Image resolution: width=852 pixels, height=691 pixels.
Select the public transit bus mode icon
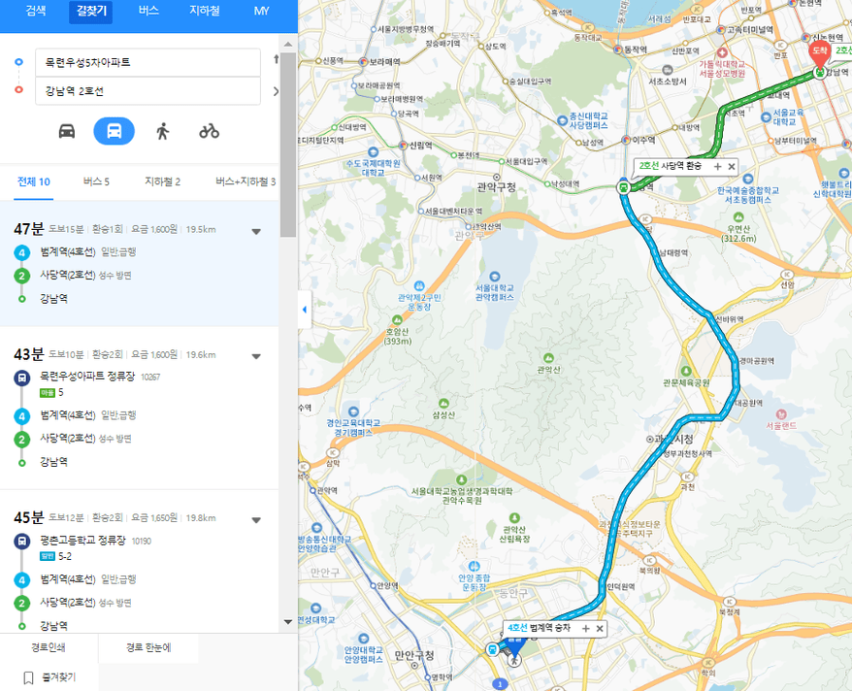pos(115,131)
